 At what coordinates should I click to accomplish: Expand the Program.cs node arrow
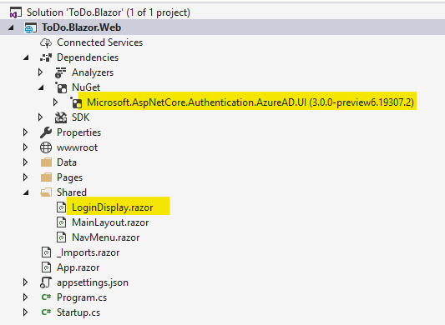[26, 297]
